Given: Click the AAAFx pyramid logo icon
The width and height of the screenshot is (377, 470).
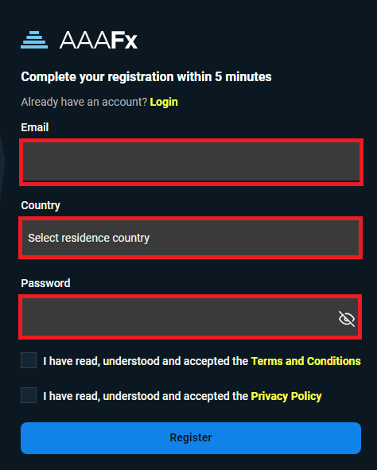Looking at the screenshot, I should point(34,40).
